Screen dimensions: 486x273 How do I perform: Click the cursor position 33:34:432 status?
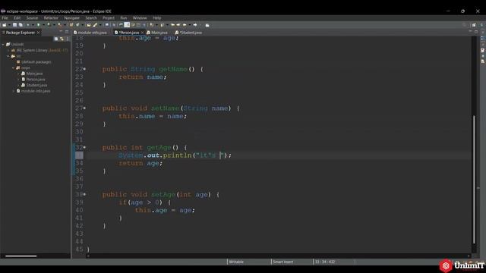click(x=325, y=262)
